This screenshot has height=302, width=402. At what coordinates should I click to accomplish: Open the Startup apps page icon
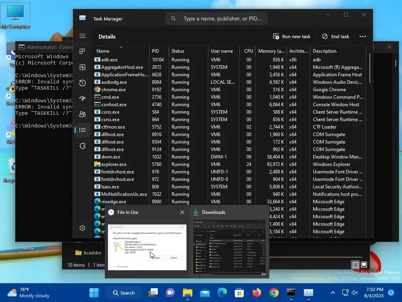(82, 98)
